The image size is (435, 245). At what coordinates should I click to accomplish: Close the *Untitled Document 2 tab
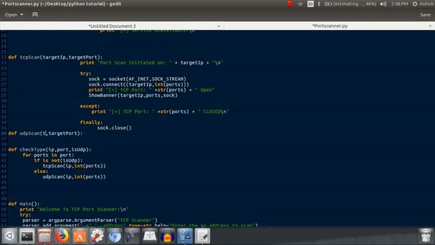(x=219, y=26)
